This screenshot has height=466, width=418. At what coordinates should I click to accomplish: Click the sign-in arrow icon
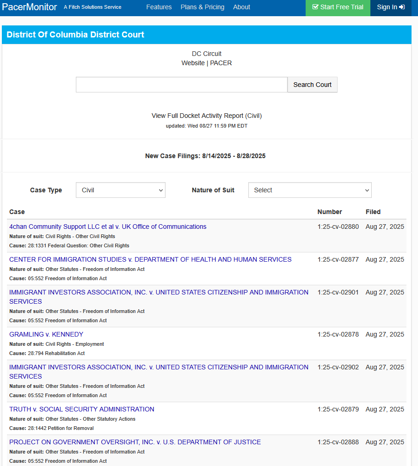tap(402, 7)
